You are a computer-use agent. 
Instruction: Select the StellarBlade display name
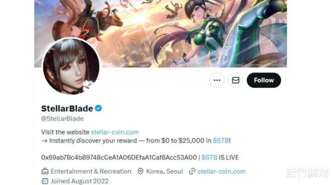coord(67,108)
